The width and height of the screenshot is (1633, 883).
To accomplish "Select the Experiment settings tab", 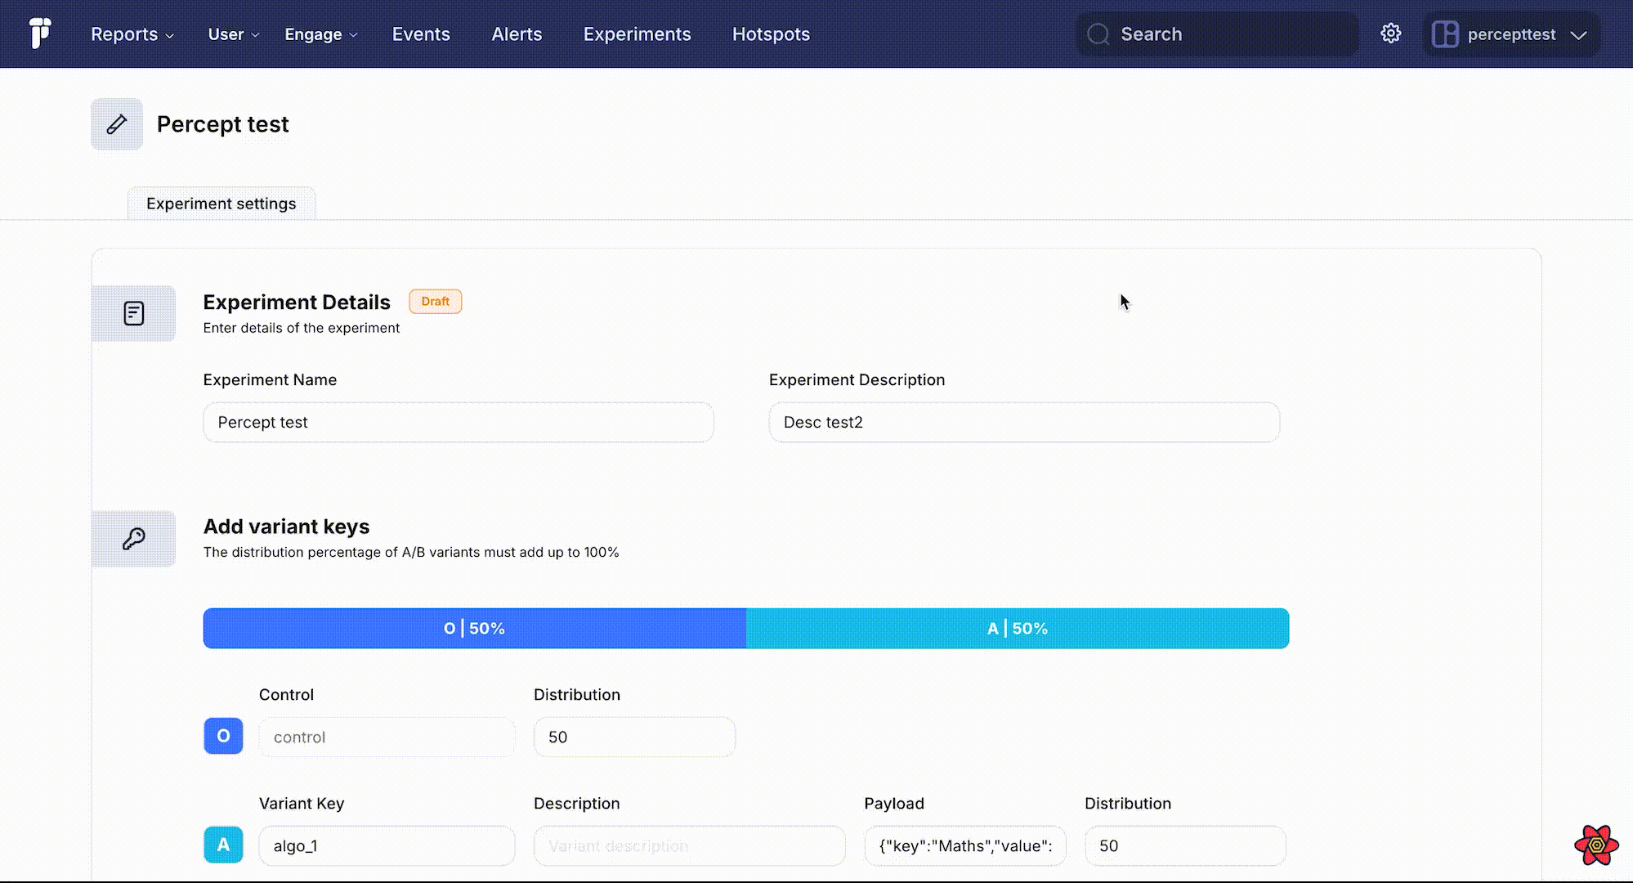I will click(x=221, y=204).
